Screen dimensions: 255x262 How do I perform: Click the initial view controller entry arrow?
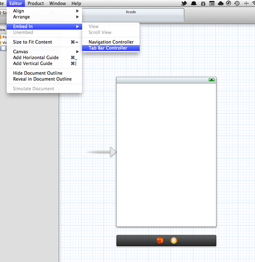pyautogui.click(x=102, y=152)
